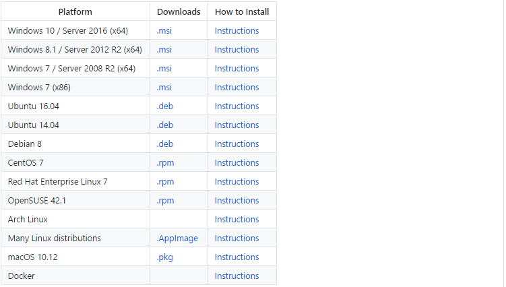The height and width of the screenshot is (287, 506).
Task: Download the .pkg for macOS 10.12
Action: point(165,257)
